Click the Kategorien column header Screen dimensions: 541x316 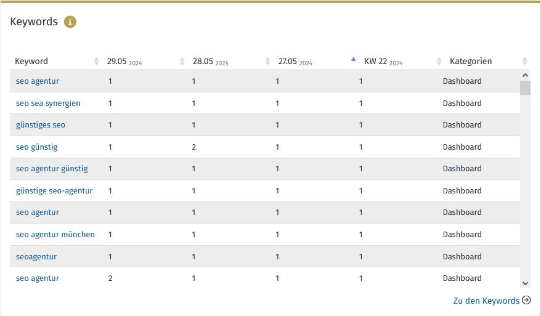pos(471,62)
